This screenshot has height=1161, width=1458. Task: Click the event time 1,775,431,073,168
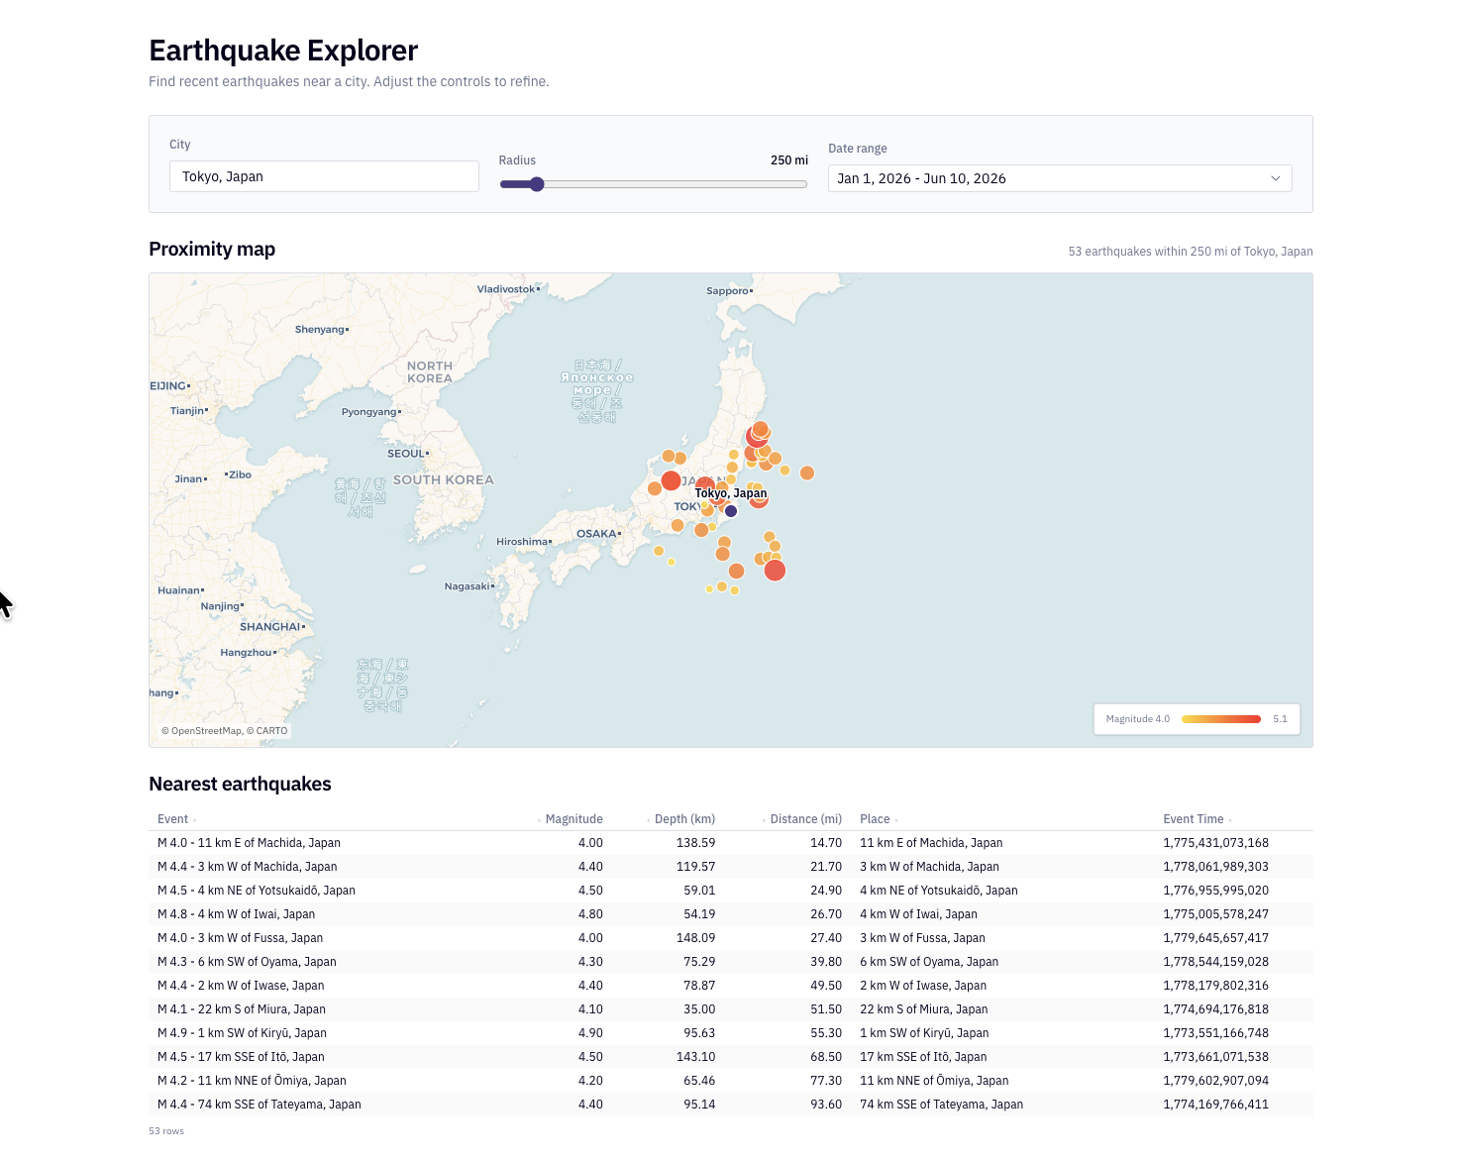(1215, 843)
